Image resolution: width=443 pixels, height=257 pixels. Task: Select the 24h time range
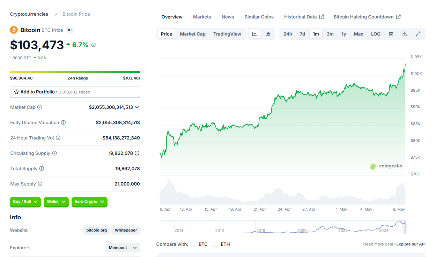click(x=288, y=34)
